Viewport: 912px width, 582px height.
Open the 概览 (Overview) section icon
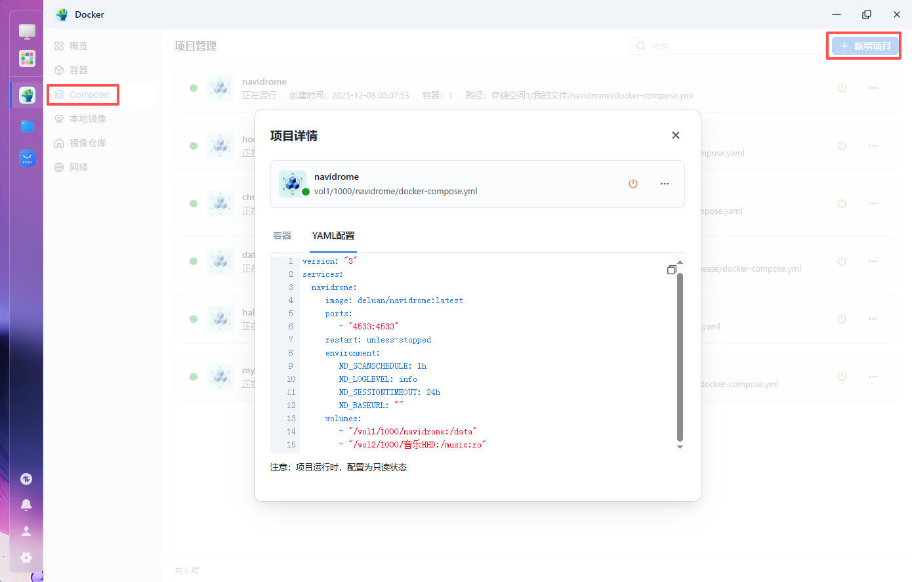(59, 46)
